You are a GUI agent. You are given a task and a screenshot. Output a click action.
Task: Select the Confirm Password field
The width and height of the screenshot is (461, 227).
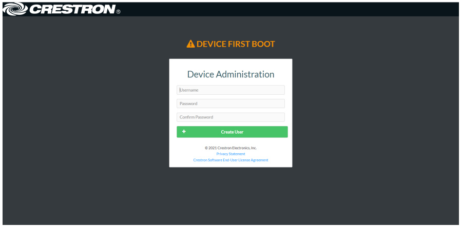pos(230,117)
